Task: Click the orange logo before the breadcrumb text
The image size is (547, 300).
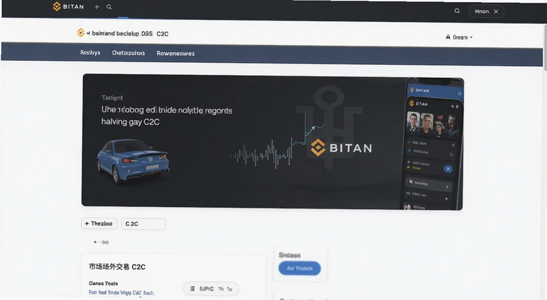Action: pyautogui.click(x=81, y=33)
